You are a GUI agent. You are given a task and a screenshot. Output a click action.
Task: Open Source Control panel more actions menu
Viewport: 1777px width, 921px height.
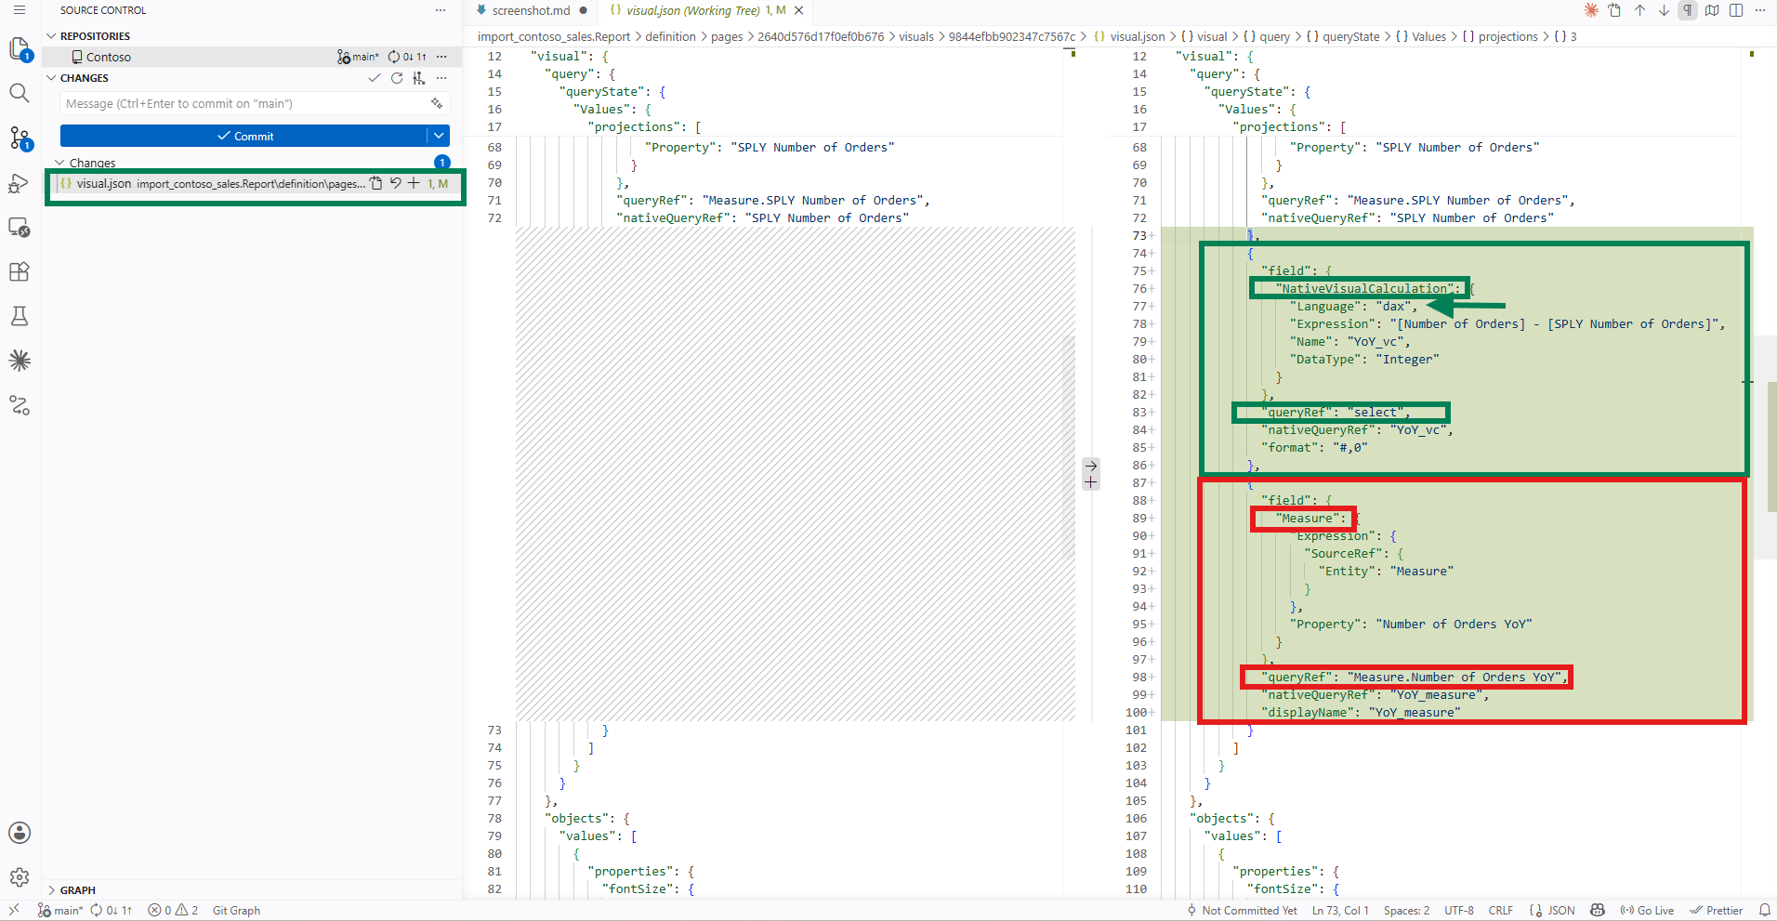(x=441, y=10)
